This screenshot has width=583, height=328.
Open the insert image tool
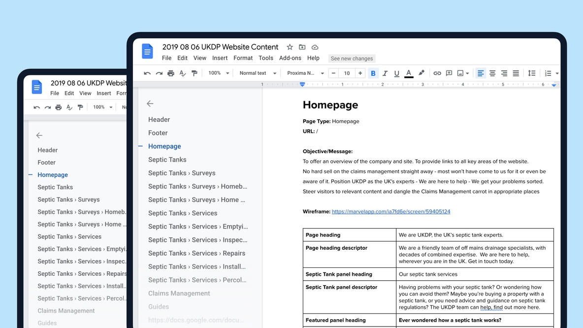(x=461, y=73)
